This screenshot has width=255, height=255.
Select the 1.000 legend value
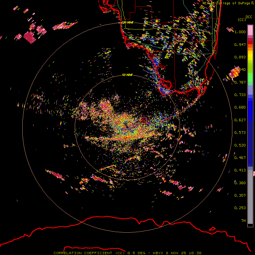click(x=240, y=32)
